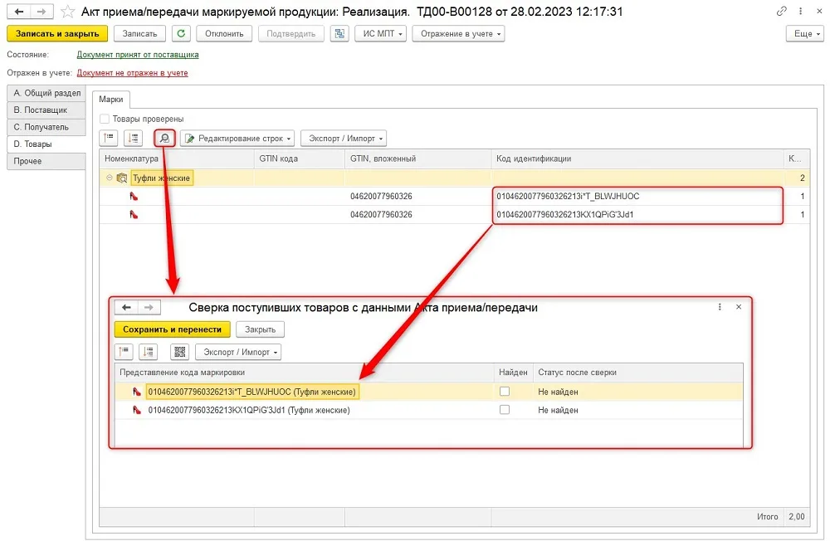The image size is (830, 541).
Task: Select the Марки tab
Action: click(111, 100)
